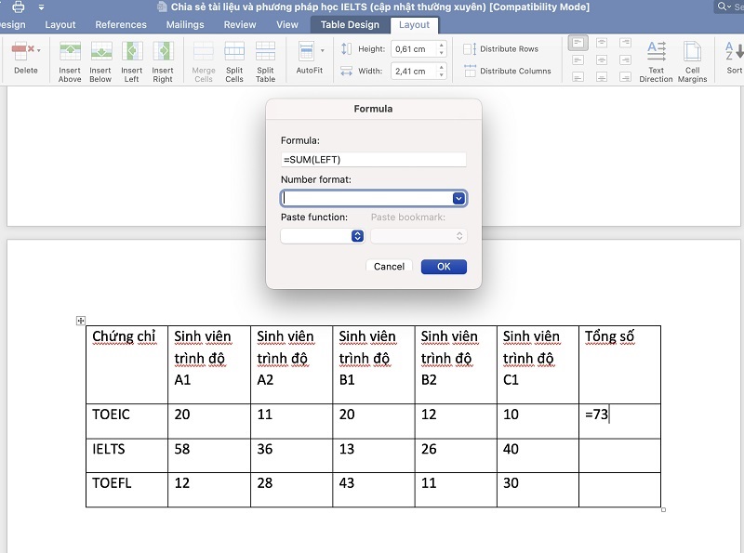Open the Text Direction tool
Image resolution: width=744 pixels, height=553 pixels.
point(656,52)
